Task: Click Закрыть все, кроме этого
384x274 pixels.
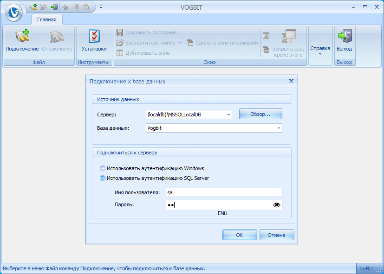Action: [288, 43]
